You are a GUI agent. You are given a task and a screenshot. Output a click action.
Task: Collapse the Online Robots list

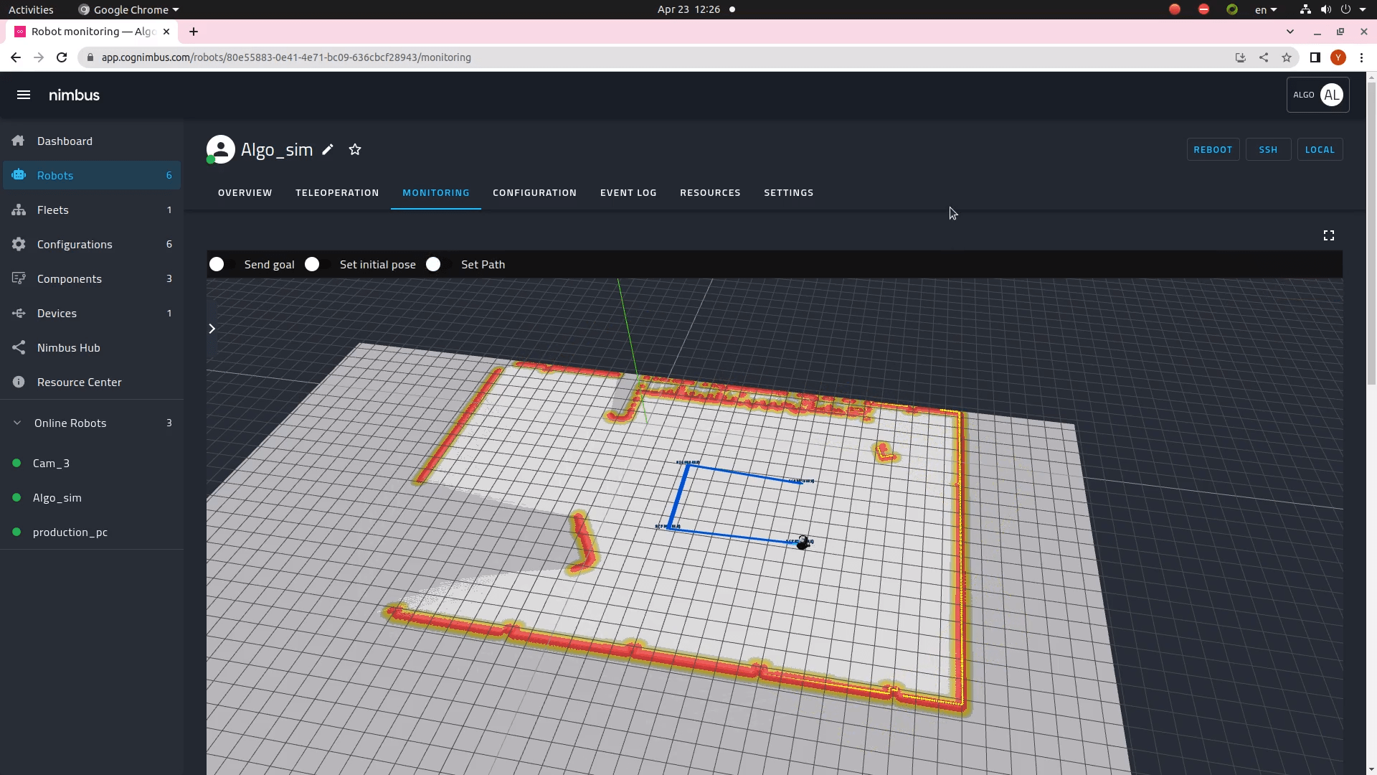click(x=16, y=423)
